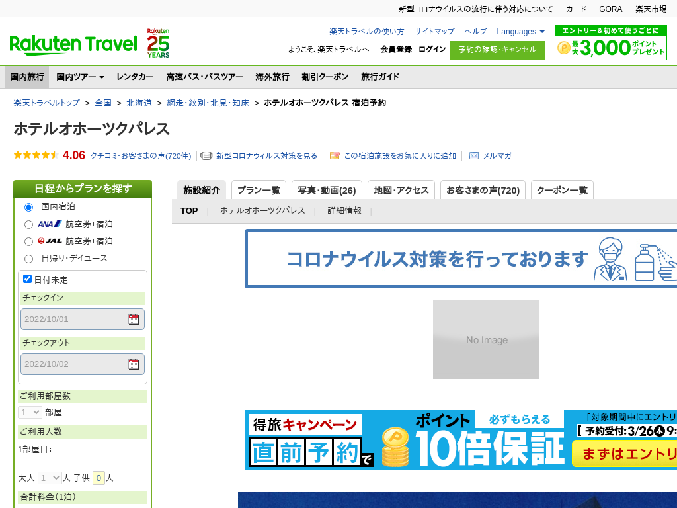Switch to the お客さまの声(720) tab
This screenshot has width=677, height=508.
tap(483, 190)
